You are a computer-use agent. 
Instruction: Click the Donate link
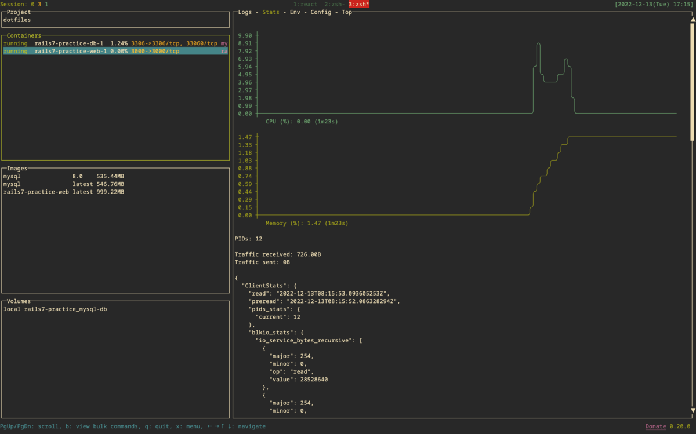click(x=656, y=426)
